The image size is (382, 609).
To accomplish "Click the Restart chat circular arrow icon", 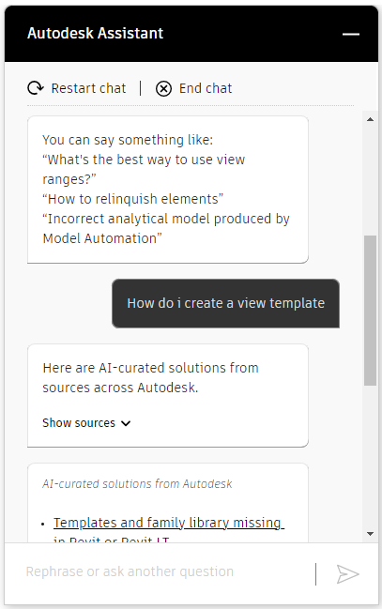I will (x=36, y=88).
